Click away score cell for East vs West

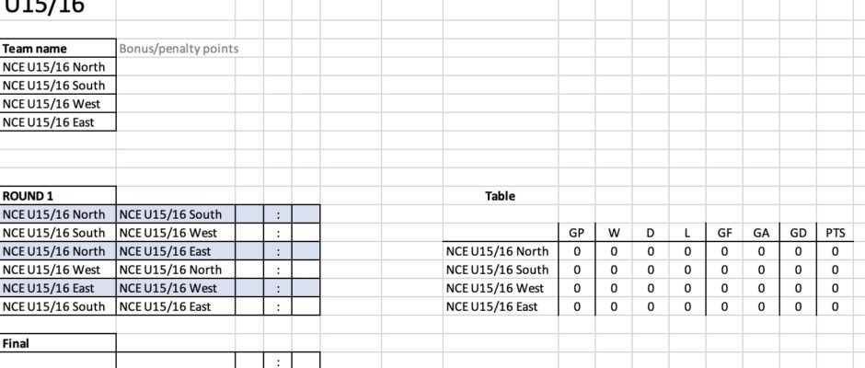(x=306, y=288)
